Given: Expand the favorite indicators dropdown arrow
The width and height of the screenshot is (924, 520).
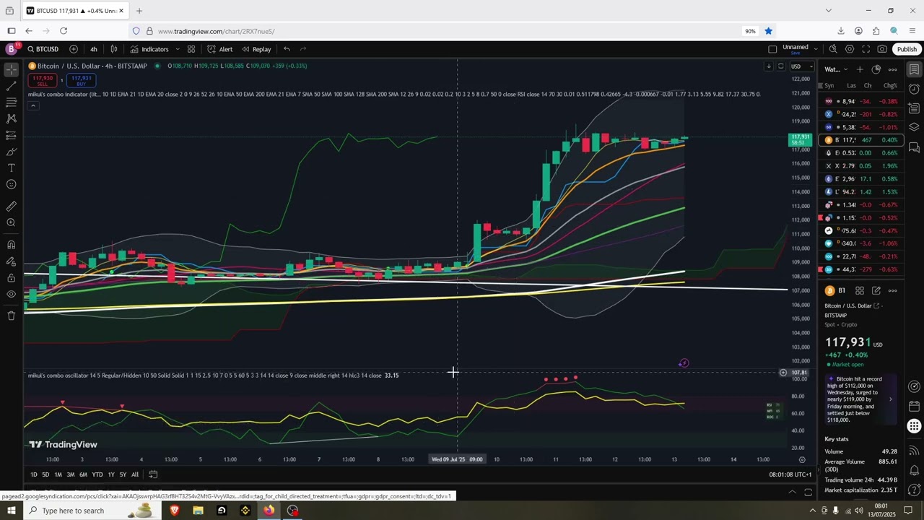Looking at the screenshot, I should (177, 49).
